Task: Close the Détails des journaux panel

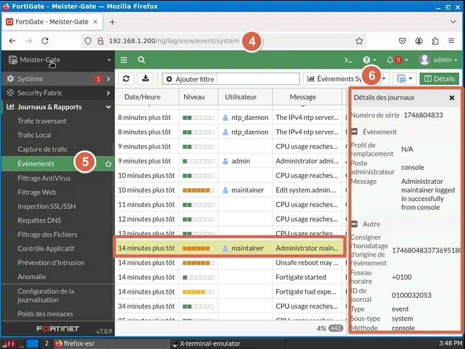Action: (x=452, y=98)
